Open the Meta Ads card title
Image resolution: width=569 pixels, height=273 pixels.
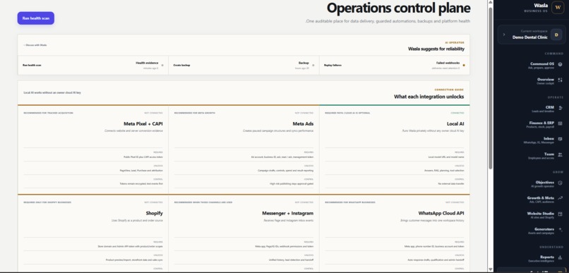tap(303, 124)
